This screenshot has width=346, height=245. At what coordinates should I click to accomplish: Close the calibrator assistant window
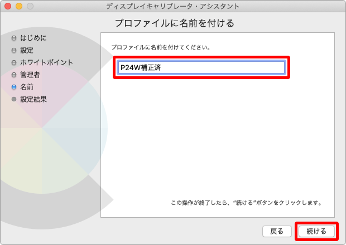click(8, 6)
